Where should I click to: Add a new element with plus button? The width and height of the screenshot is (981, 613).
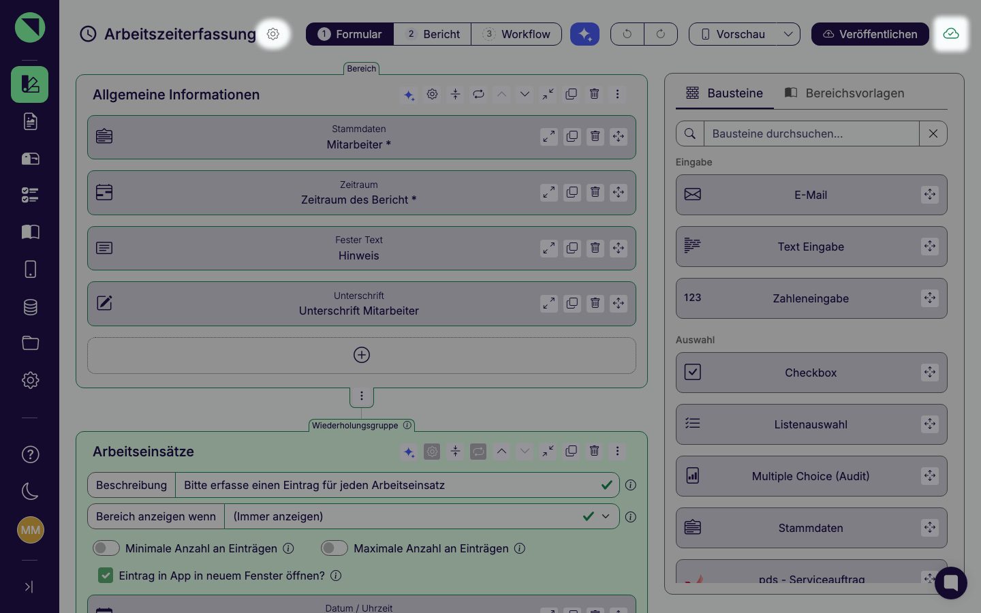click(x=362, y=355)
